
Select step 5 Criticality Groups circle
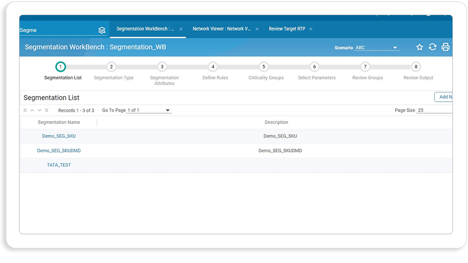(x=264, y=67)
